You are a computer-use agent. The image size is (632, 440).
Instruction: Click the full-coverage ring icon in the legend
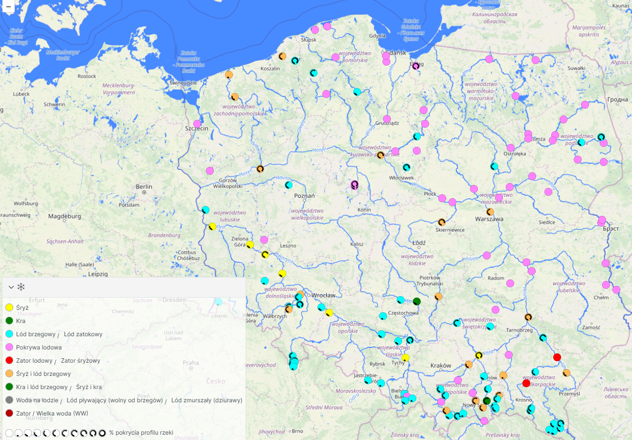coord(102,433)
